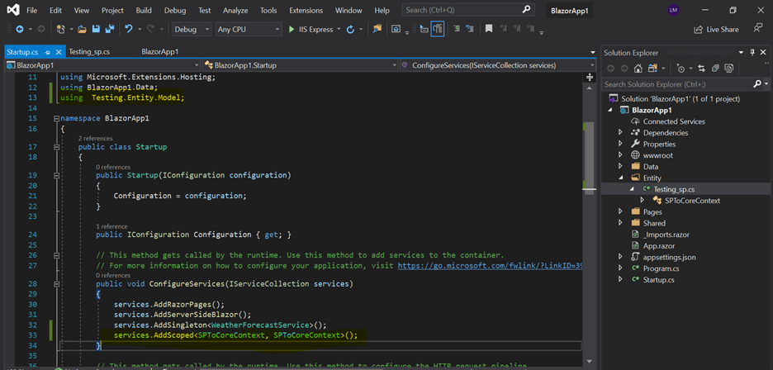
Task: Click the Home icon in Solution Explorer
Action: pos(639,69)
